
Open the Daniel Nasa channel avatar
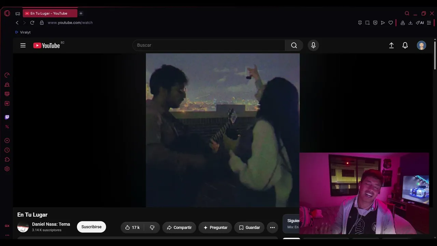[x=23, y=227]
